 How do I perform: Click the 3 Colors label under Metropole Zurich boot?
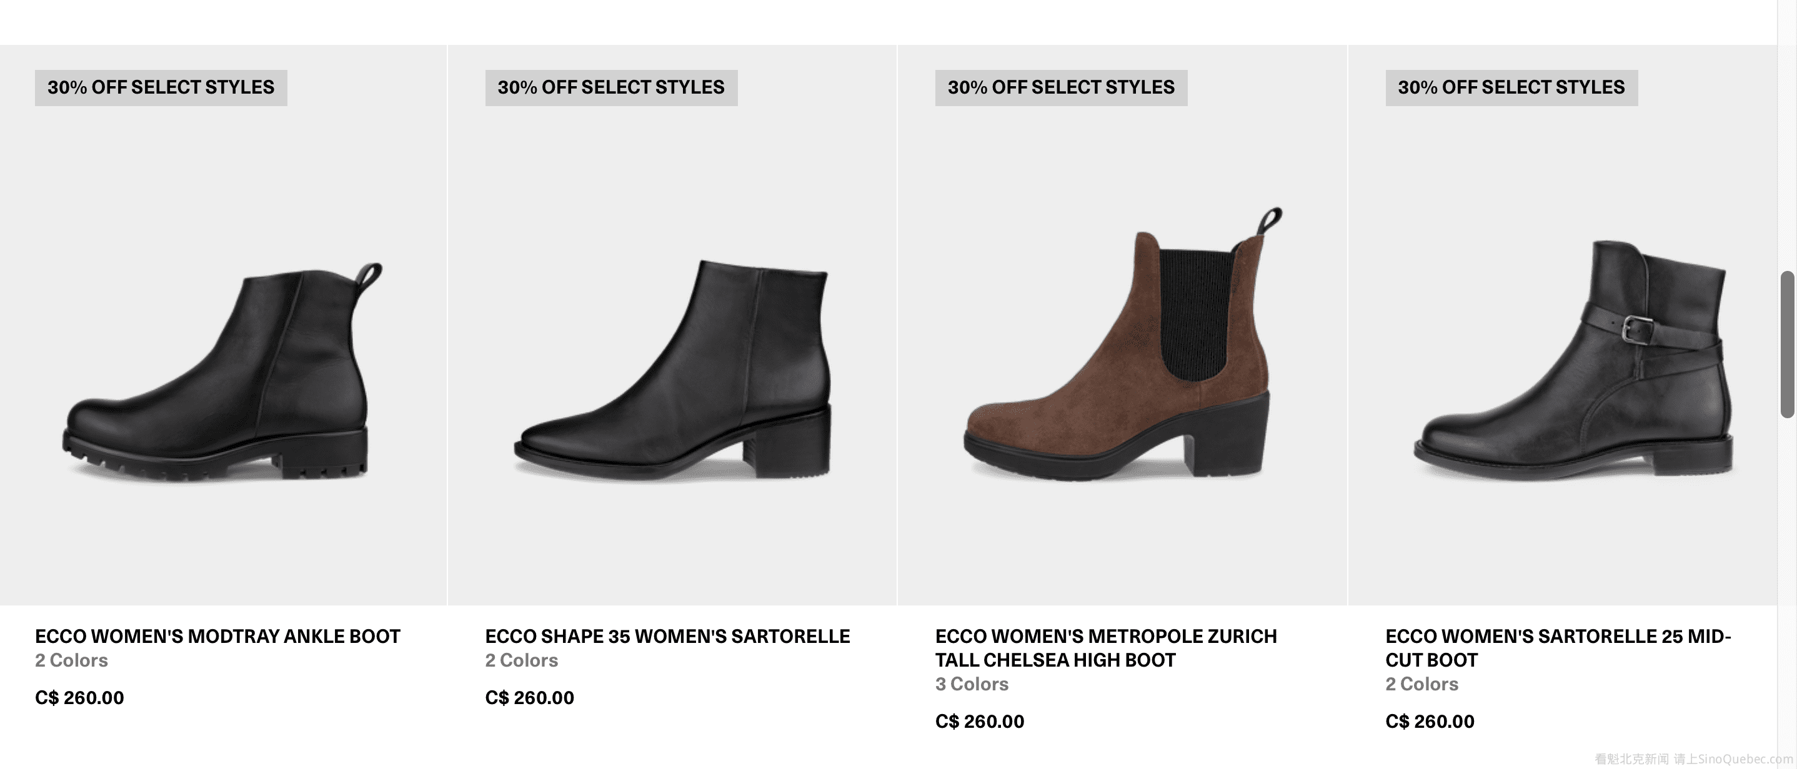(972, 684)
